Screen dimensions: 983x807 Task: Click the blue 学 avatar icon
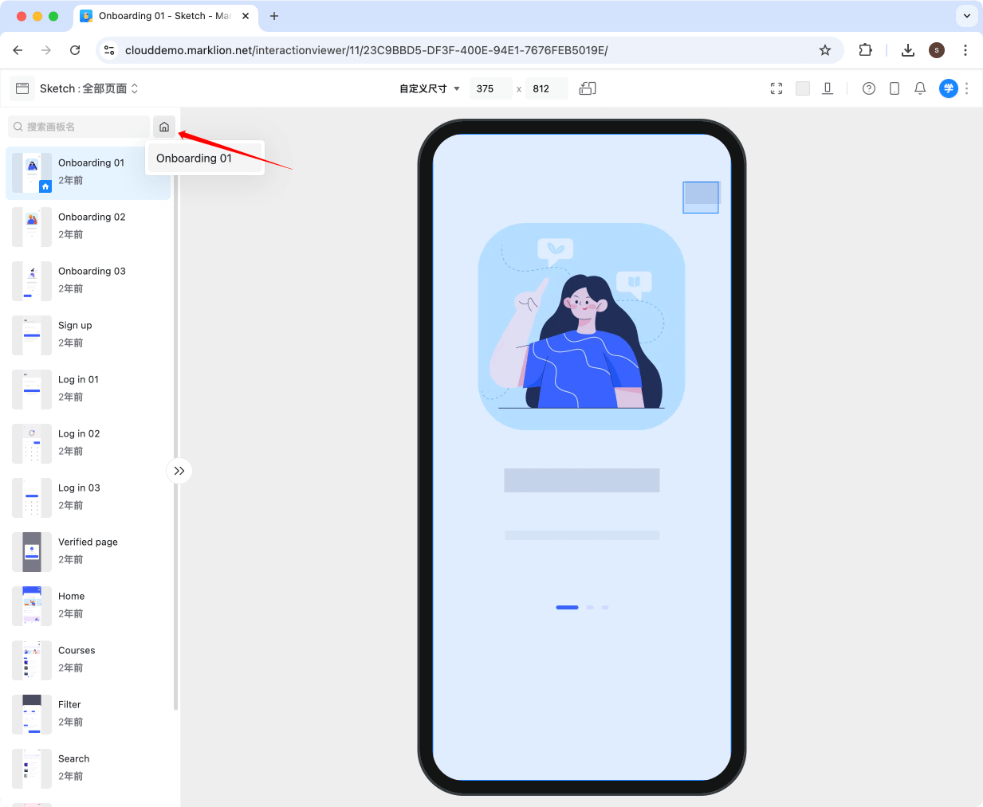click(948, 88)
